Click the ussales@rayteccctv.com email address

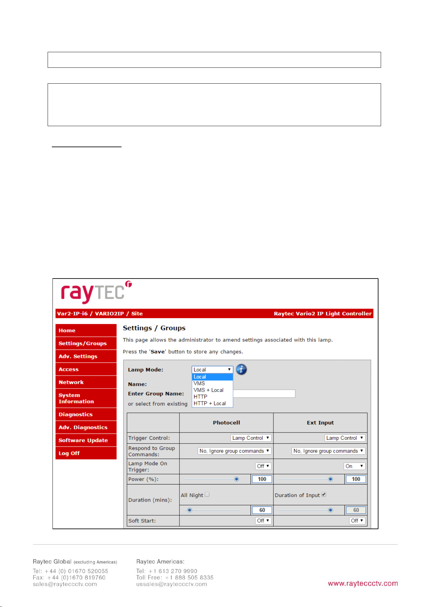172,584
